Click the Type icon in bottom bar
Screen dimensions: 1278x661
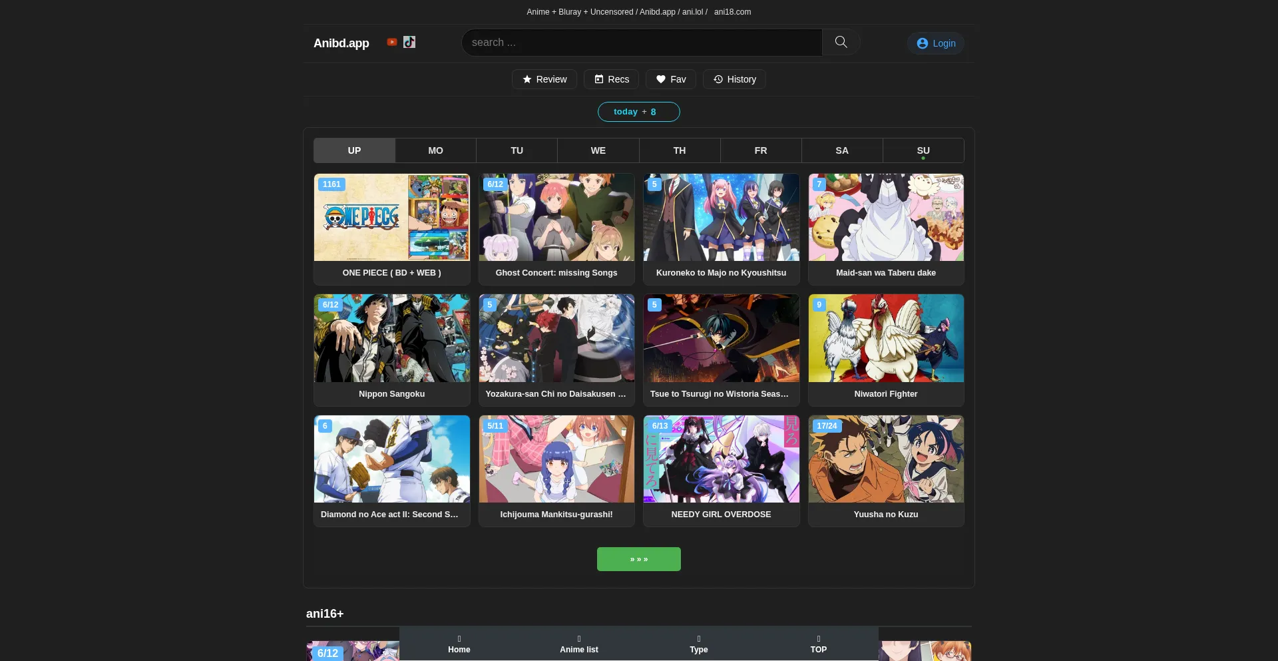(699, 639)
